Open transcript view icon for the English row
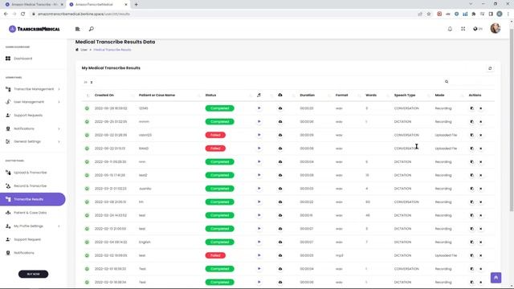The image size is (514, 289). 471,242
